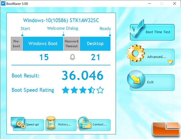Click the Boot Result label
181x139 pixels.
point(26,76)
